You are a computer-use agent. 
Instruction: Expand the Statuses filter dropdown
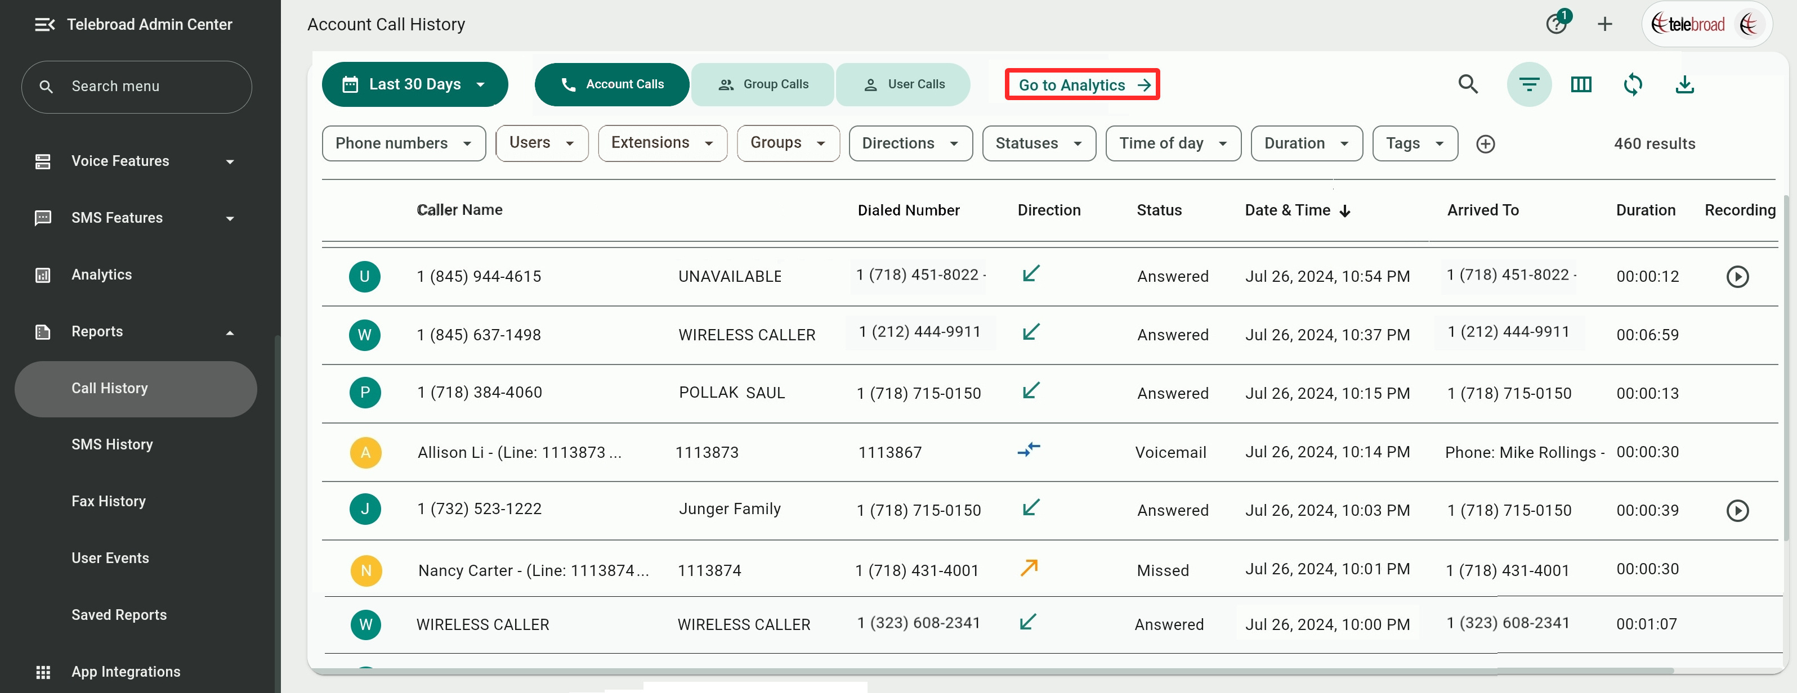click(1038, 143)
